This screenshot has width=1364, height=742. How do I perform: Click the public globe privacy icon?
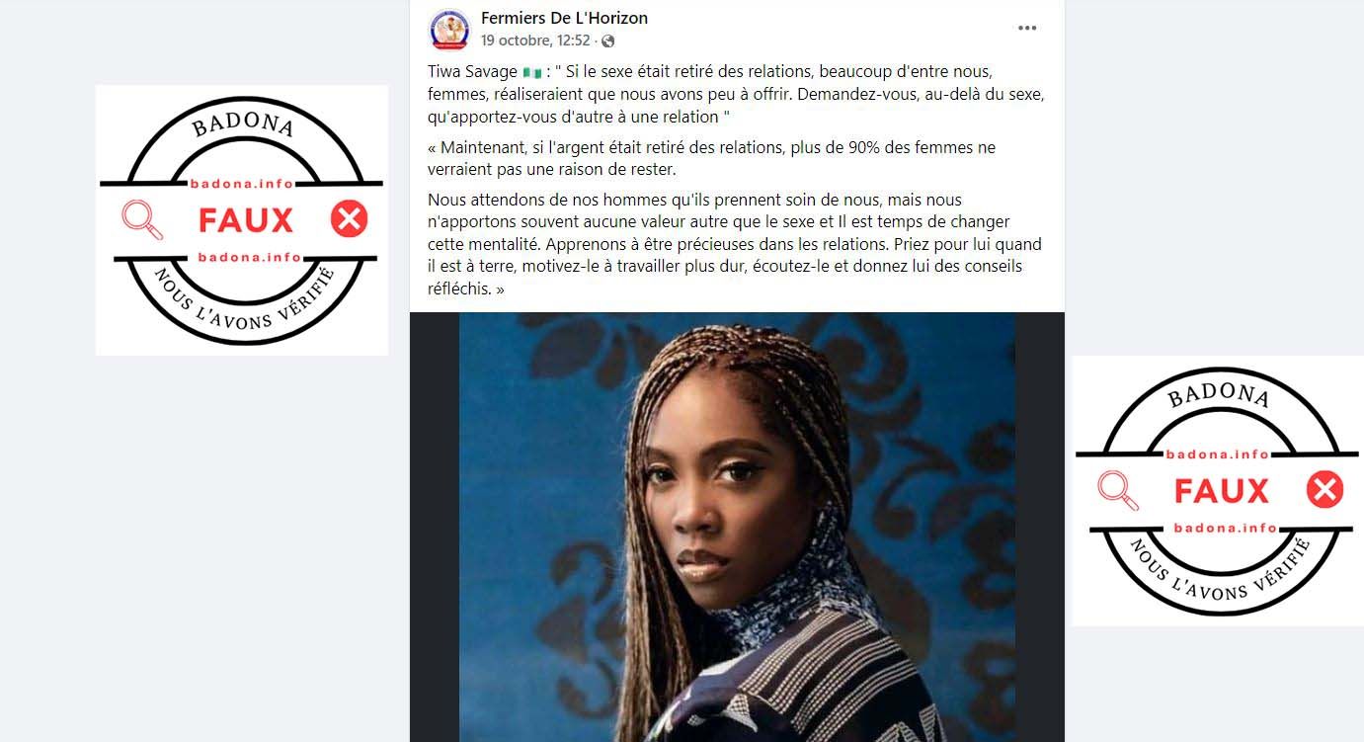[x=608, y=41]
